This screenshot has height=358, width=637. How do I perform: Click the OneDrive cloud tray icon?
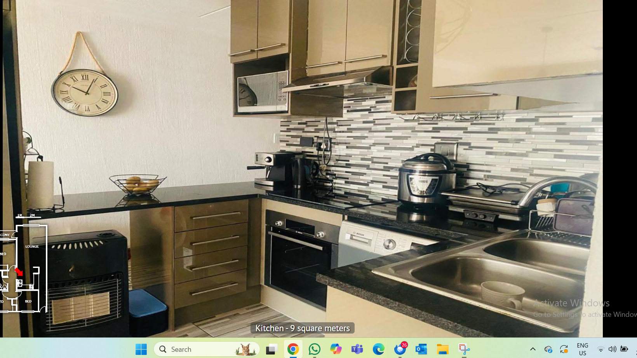click(548, 349)
